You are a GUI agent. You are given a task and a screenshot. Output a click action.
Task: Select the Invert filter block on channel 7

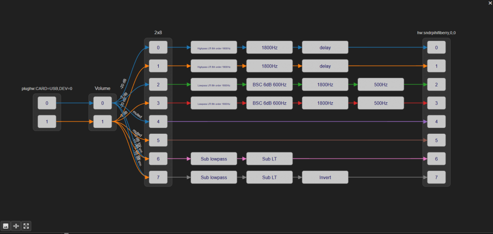point(325,177)
